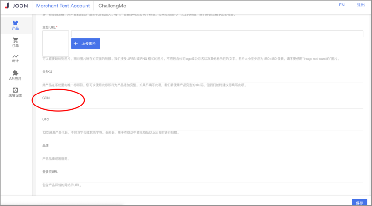The height and width of the screenshot is (206, 372).
Task: Click the ChallengMe store name
Action: tap(112, 6)
